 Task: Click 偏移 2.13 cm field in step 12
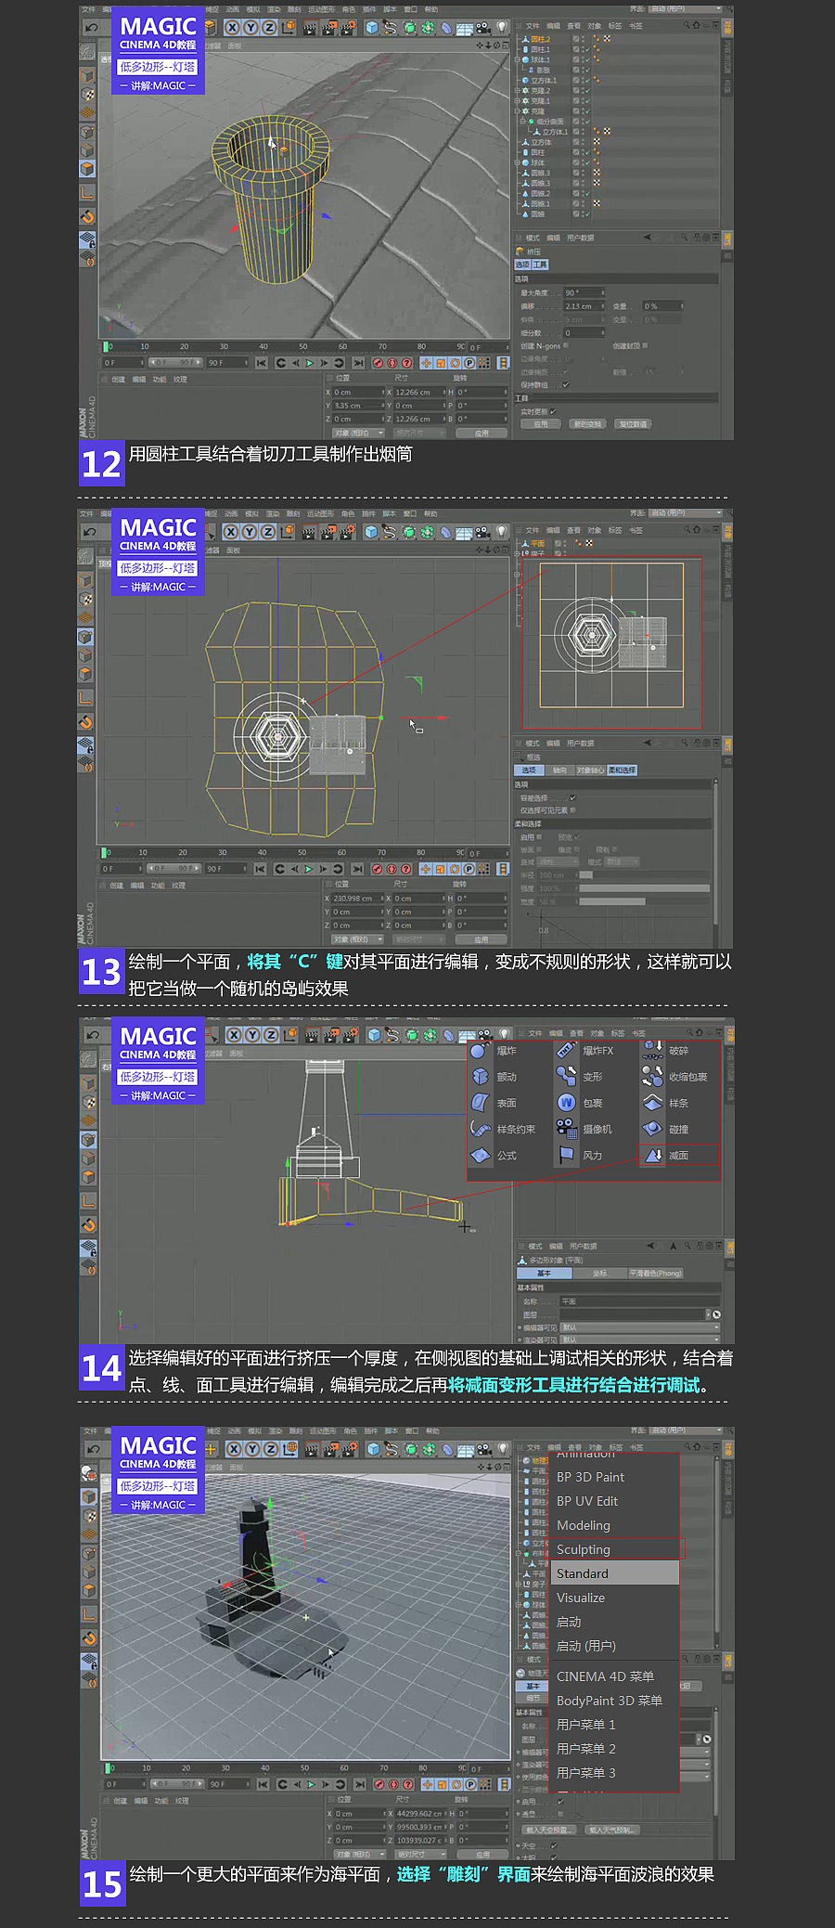pyautogui.click(x=584, y=306)
